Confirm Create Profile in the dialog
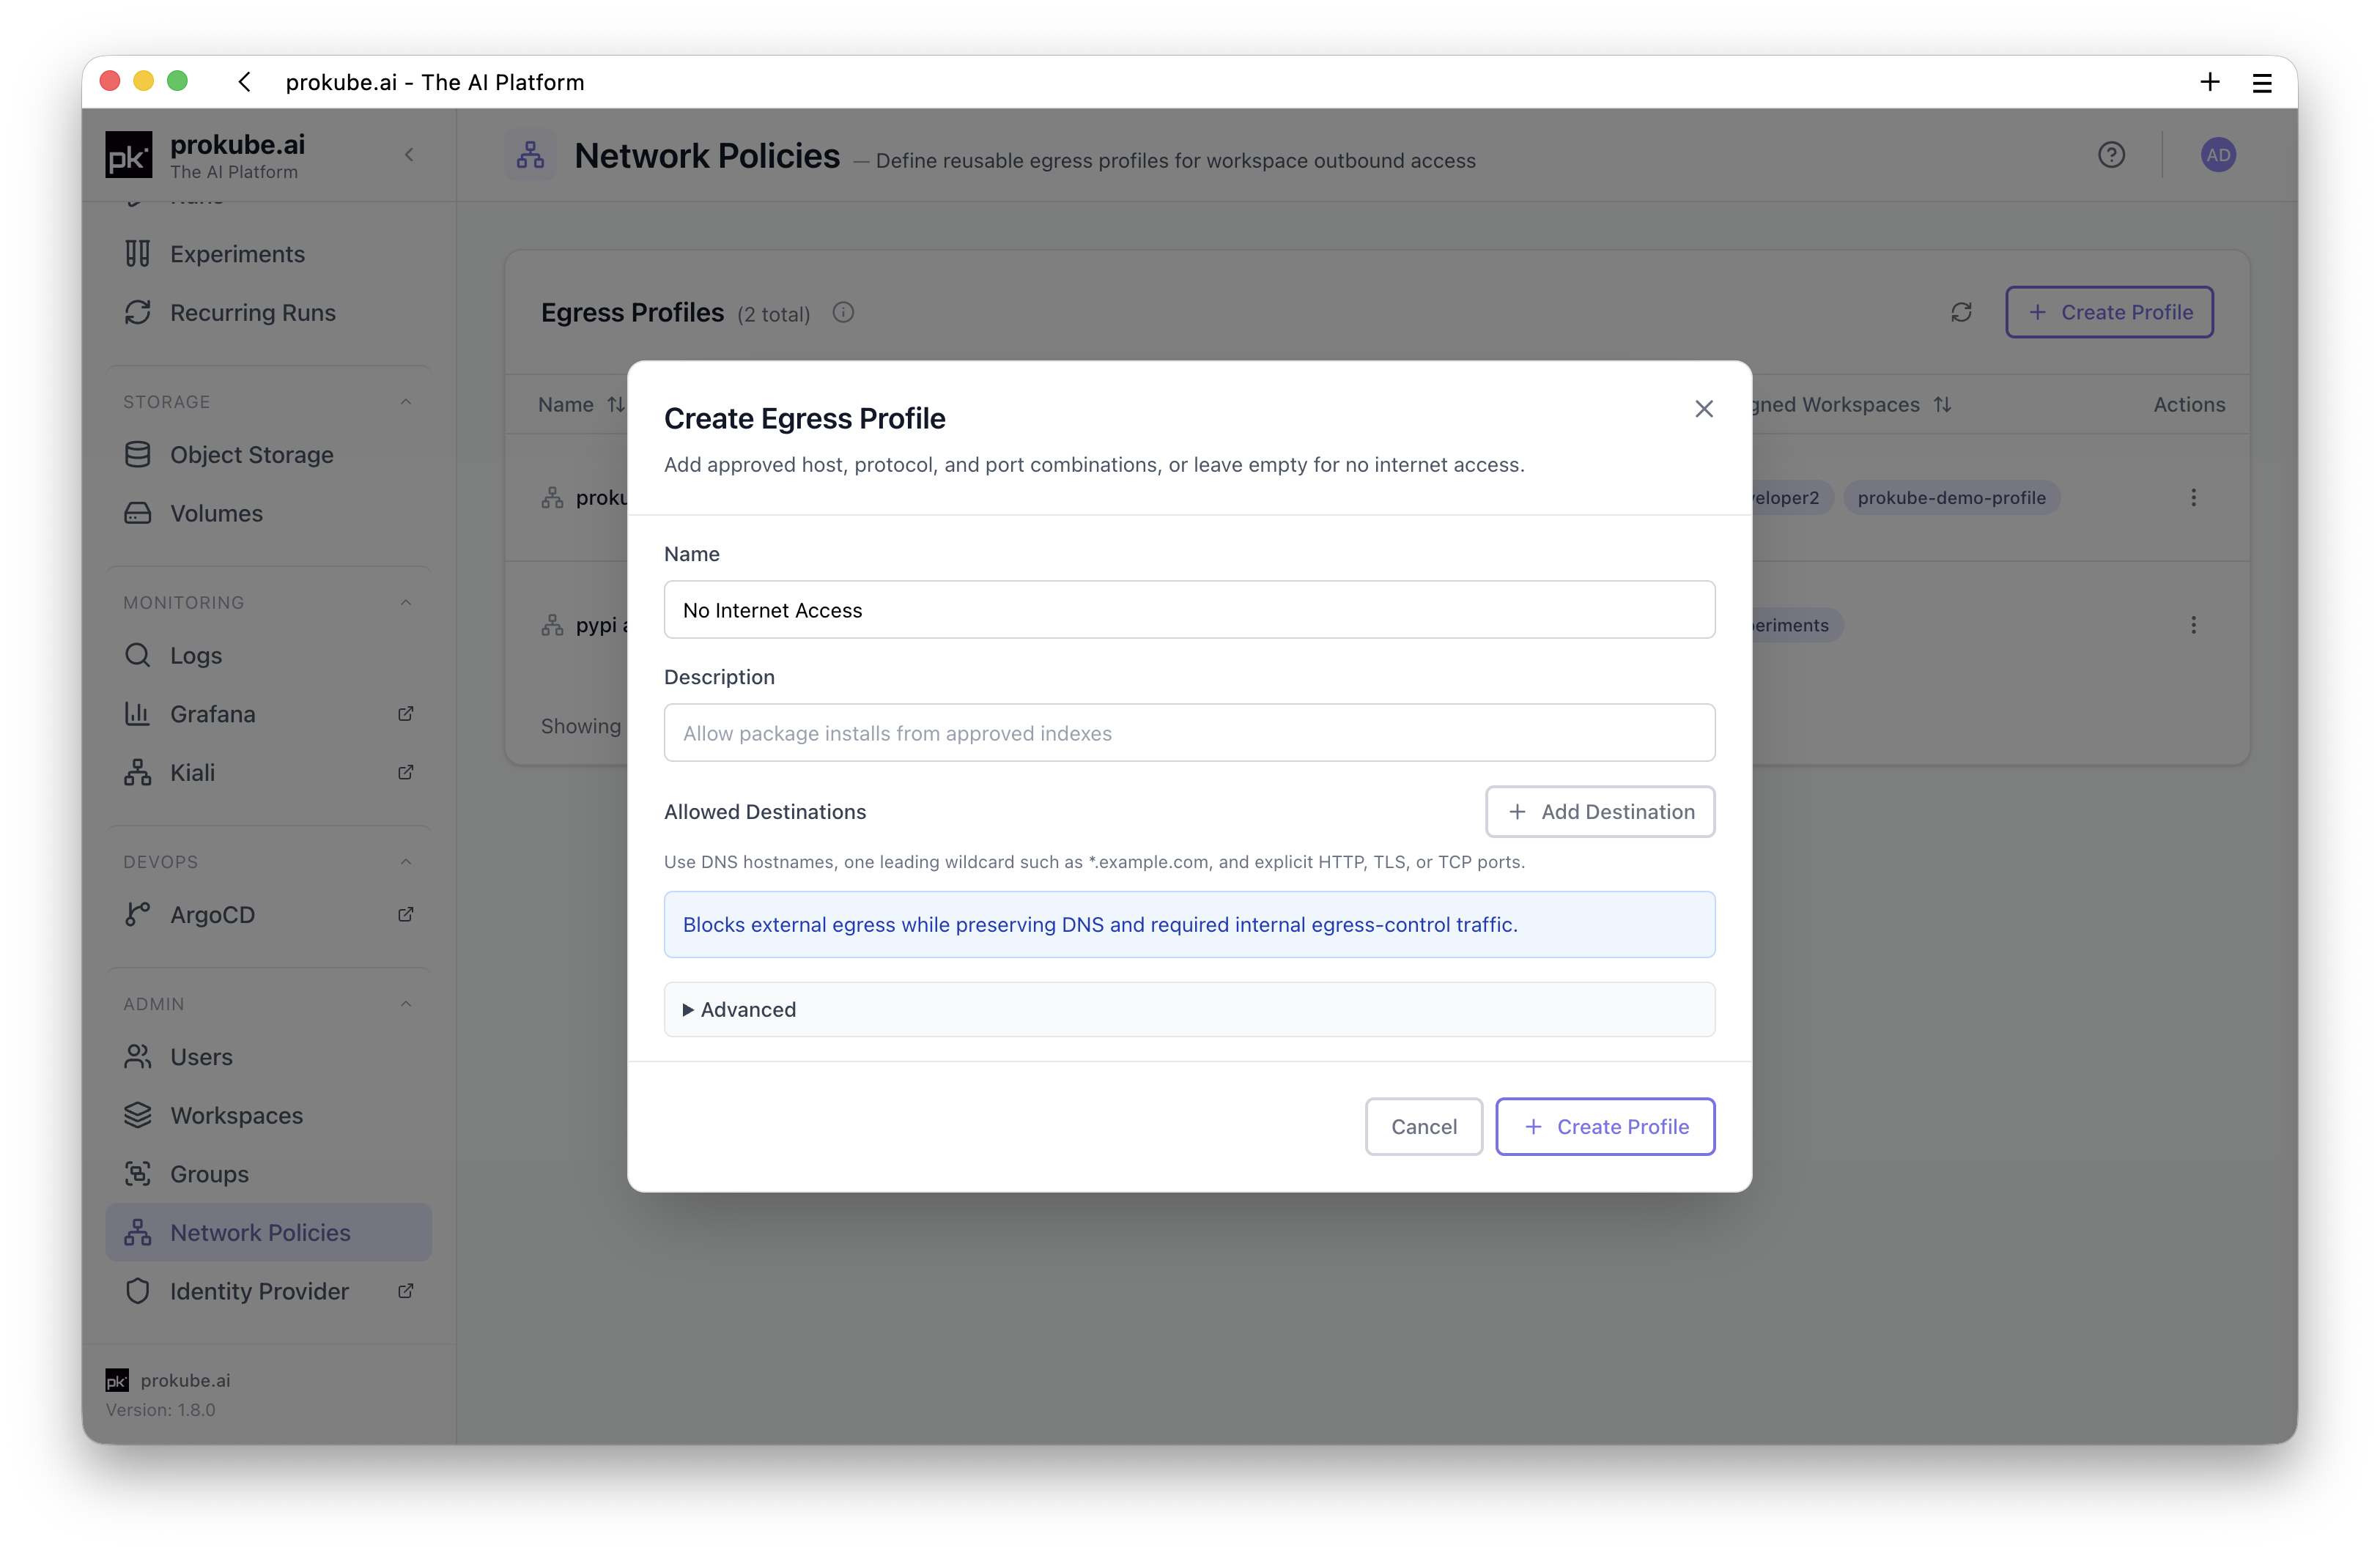2380x1553 pixels. pyautogui.click(x=1605, y=1127)
